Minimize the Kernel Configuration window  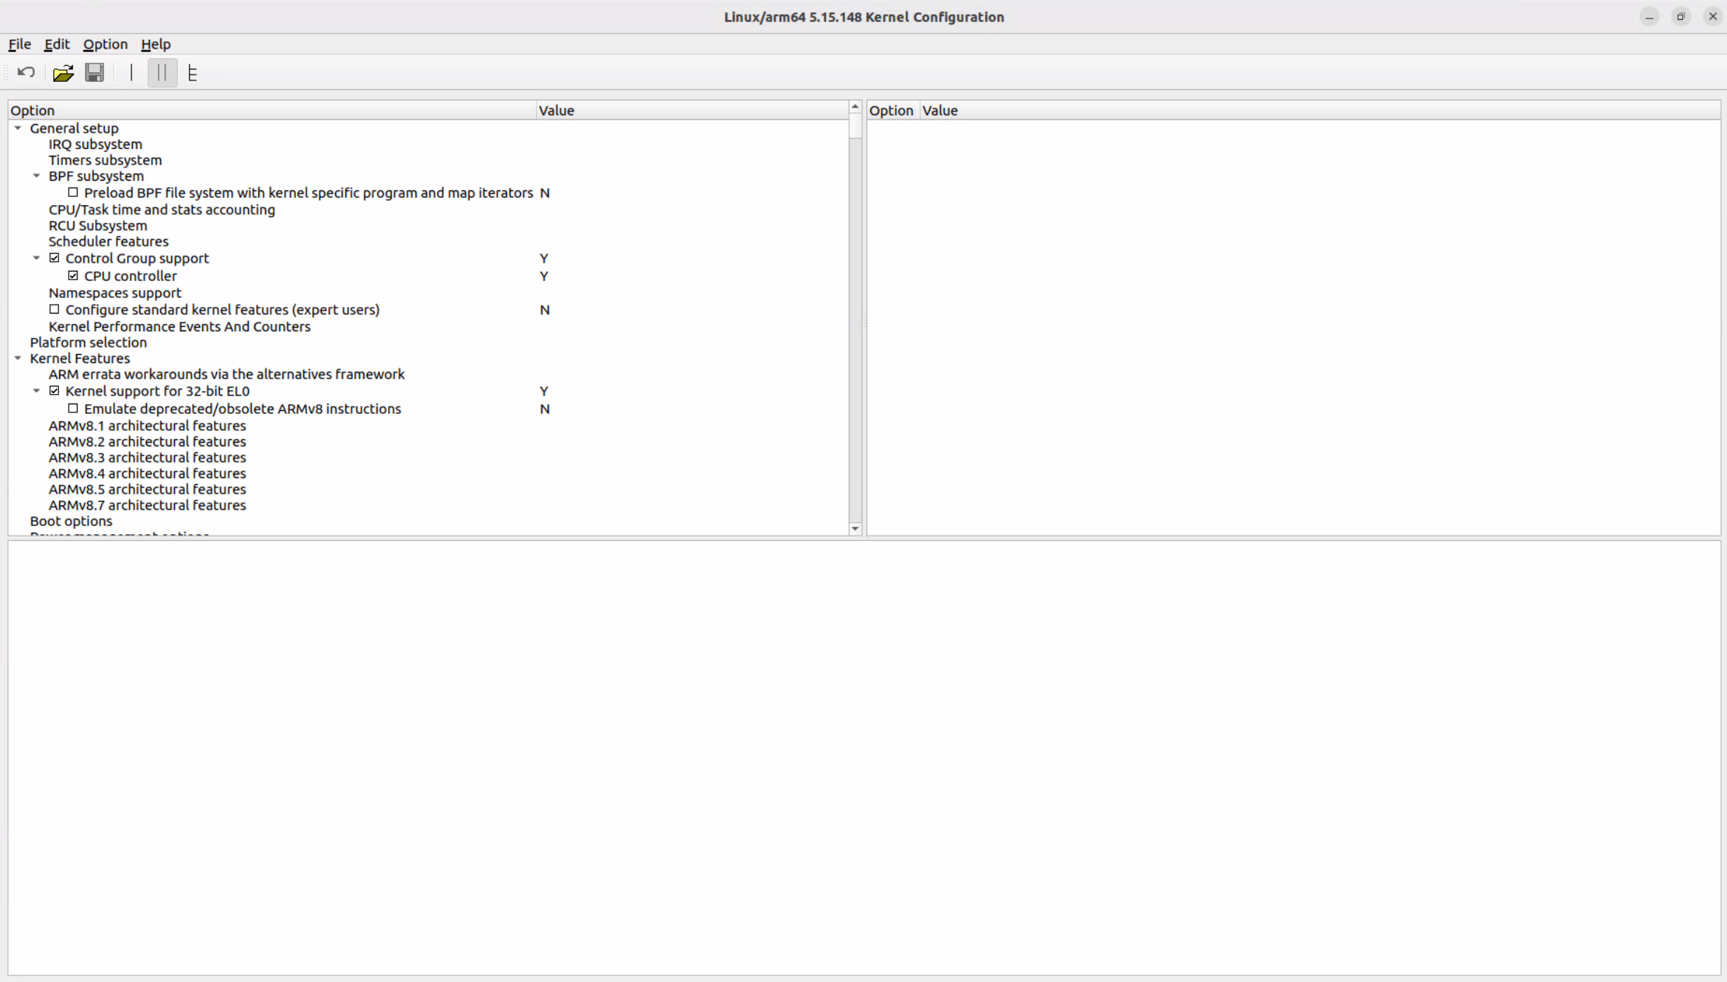pyautogui.click(x=1649, y=16)
